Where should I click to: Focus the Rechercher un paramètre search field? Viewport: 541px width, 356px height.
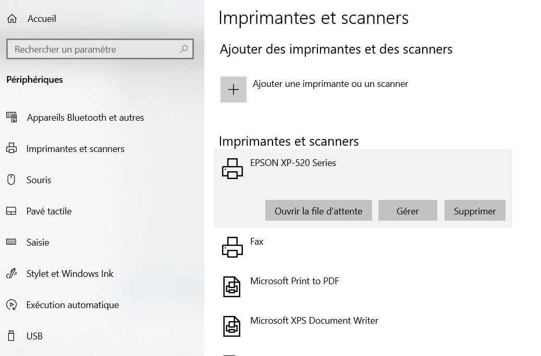[x=94, y=49]
